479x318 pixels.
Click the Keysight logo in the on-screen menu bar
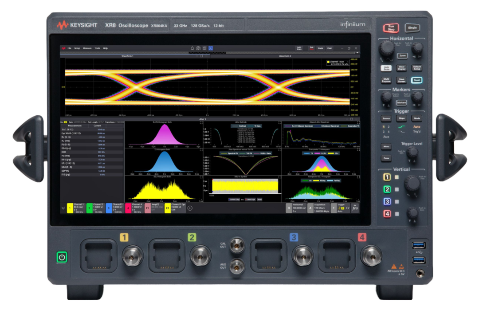click(63, 48)
